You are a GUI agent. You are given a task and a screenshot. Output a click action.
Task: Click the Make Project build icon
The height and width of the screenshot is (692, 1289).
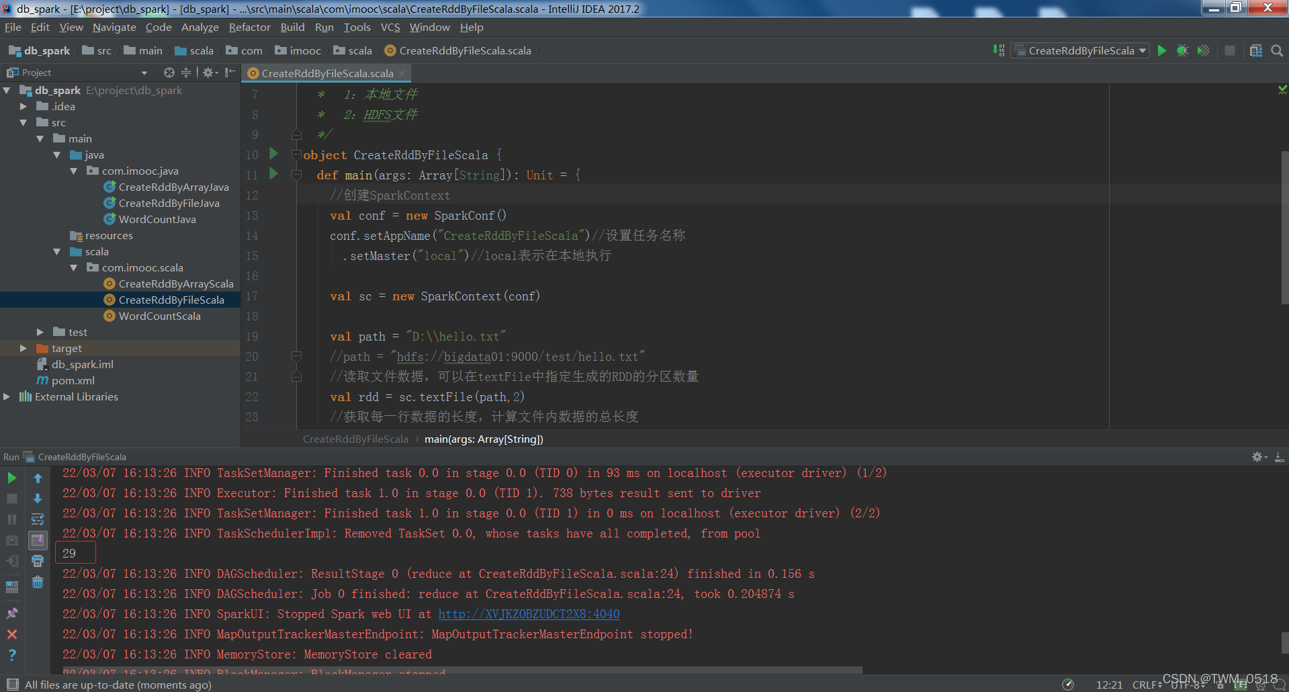point(999,50)
